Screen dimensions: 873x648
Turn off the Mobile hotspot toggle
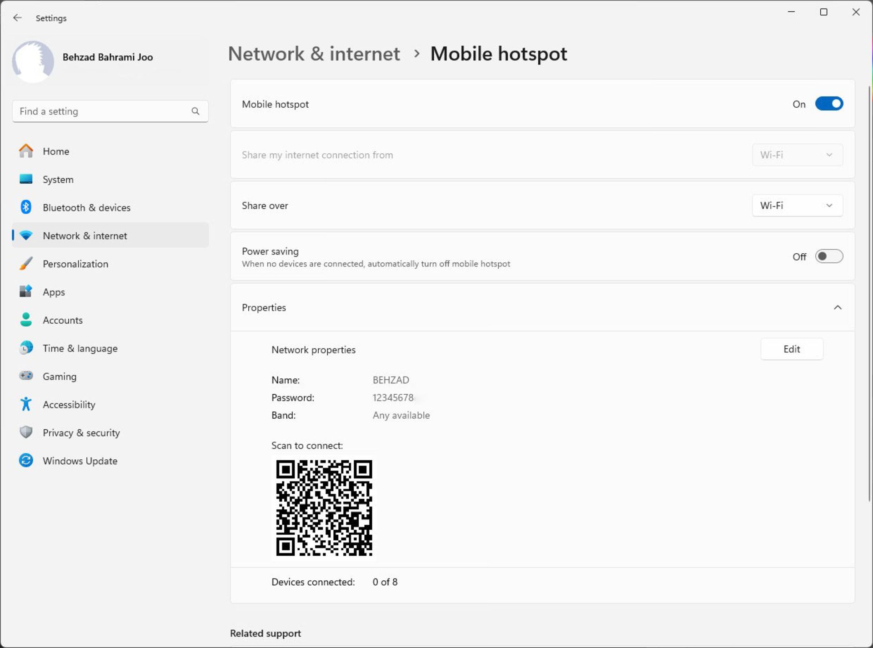coord(829,104)
